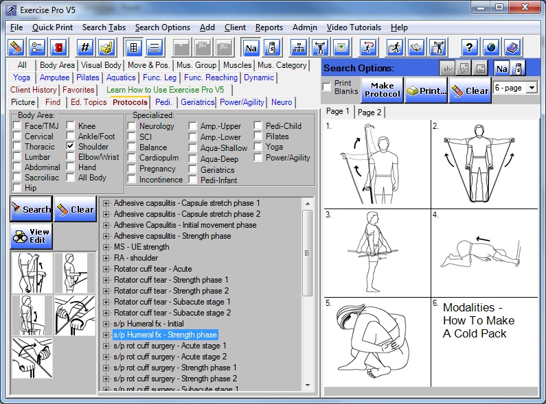This screenshot has width=546, height=404.
Task: Click the Na icon in Search Options bar
Action: [x=501, y=69]
